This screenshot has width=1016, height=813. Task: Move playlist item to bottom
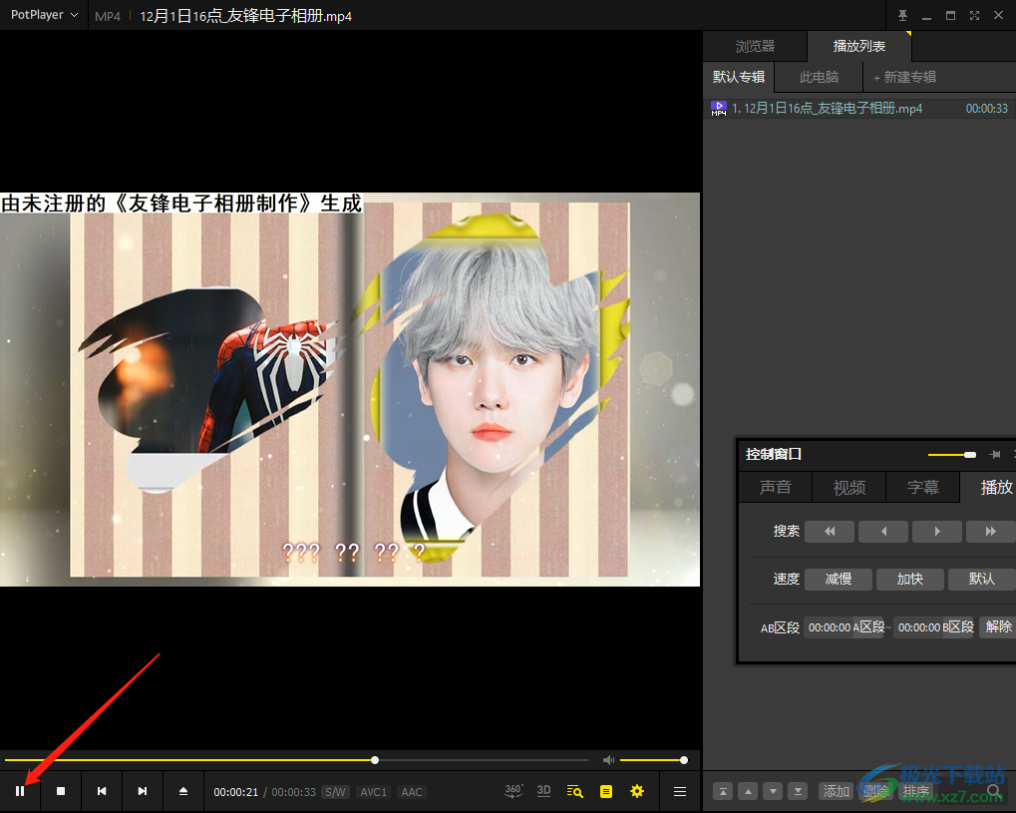798,792
